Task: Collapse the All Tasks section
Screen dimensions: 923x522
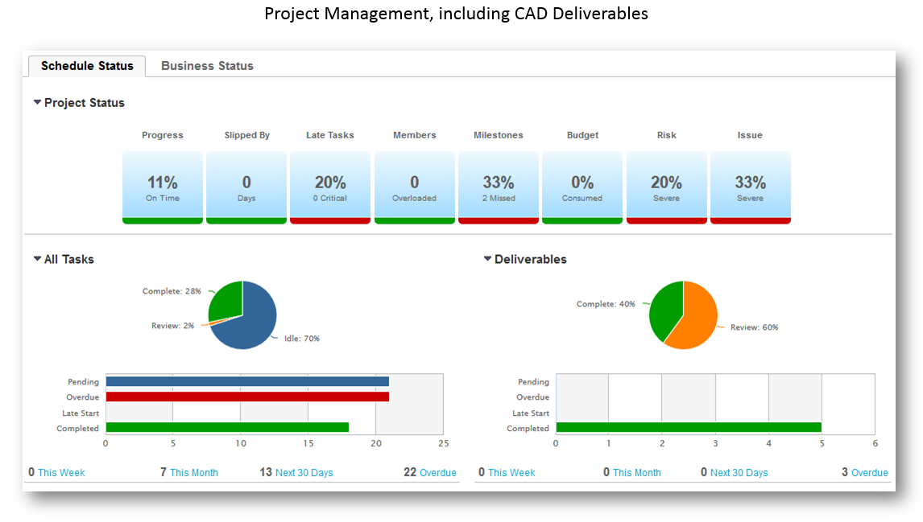Action: (x=37, y=259)
